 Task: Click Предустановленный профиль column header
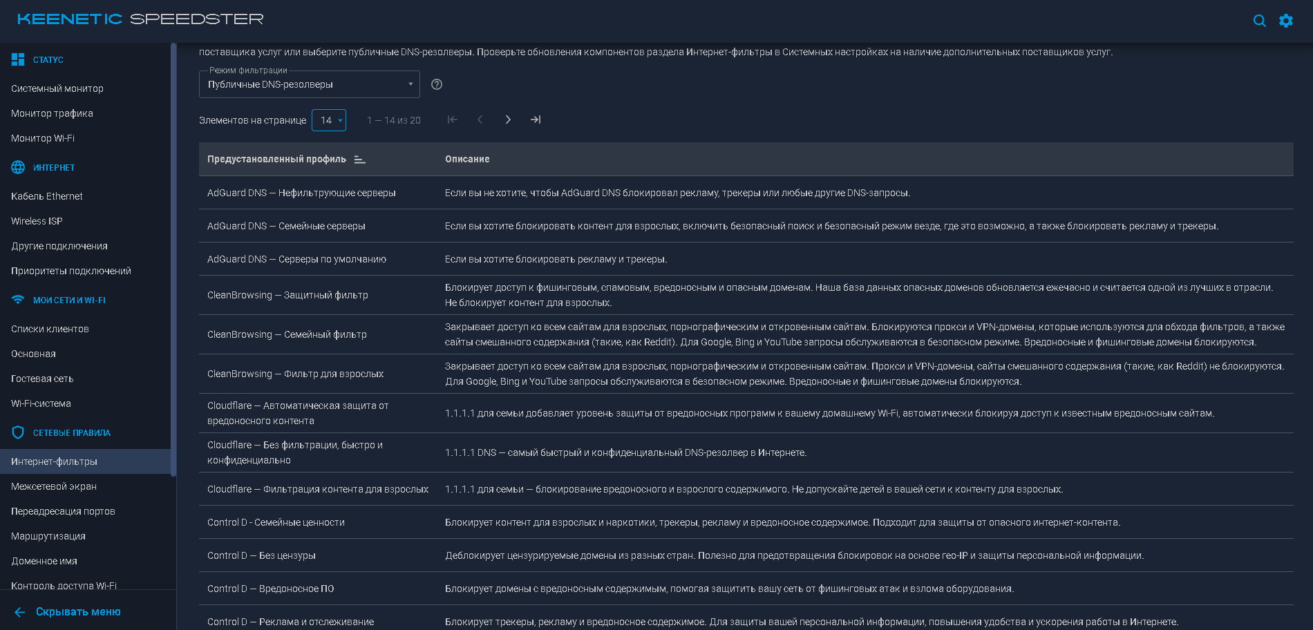pyautogui.click(x=276, y=160)
